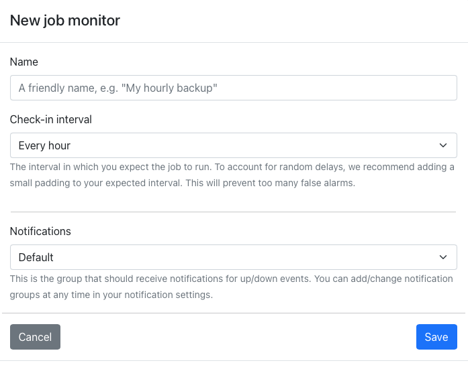Click the separator line above the Cancel button

pos(234,313)
